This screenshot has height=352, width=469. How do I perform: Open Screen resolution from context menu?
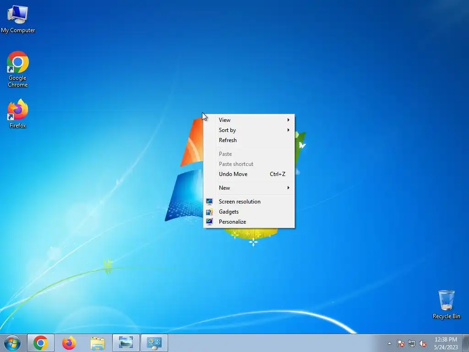point(249,202)
